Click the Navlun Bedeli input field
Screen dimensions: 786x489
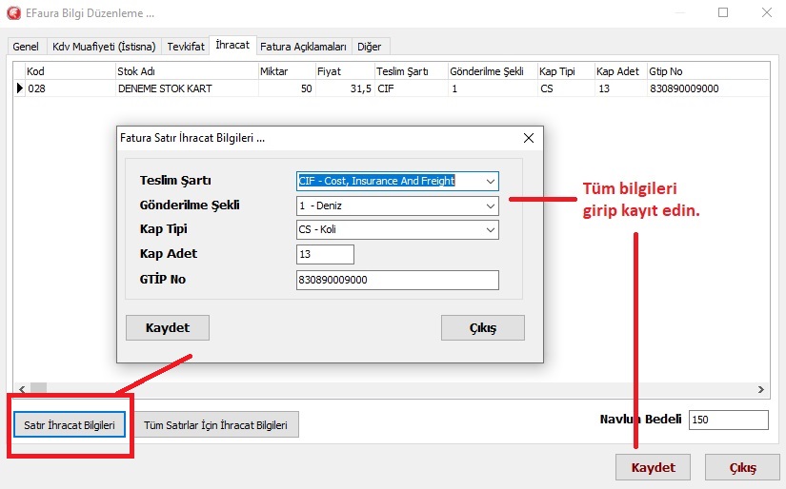pyautogui.click(x=728, y=421)
